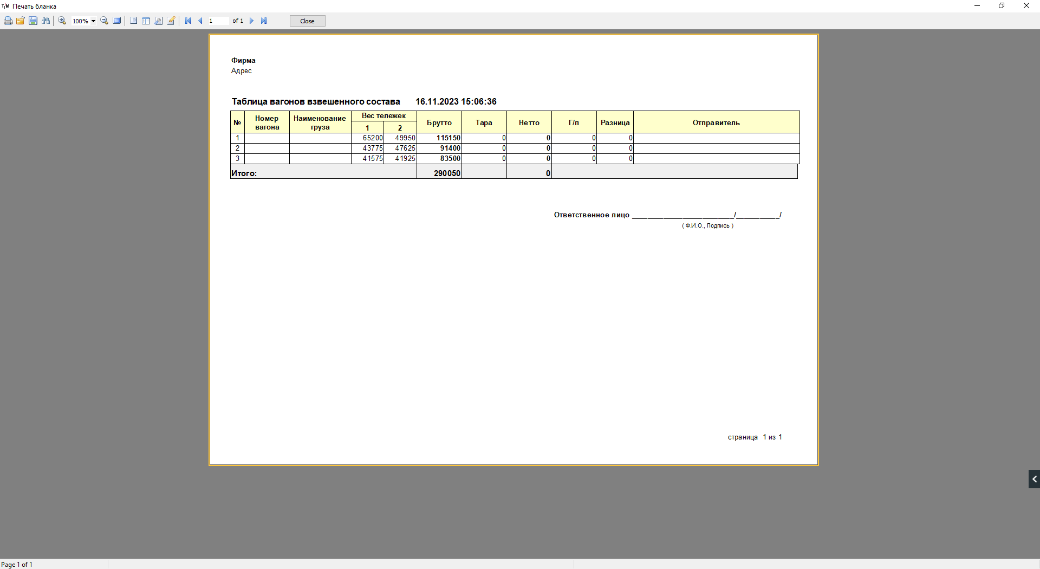The image size is (1040, 569).
Task: Edit the page with the pencil icon
Action: click(171, 21)
